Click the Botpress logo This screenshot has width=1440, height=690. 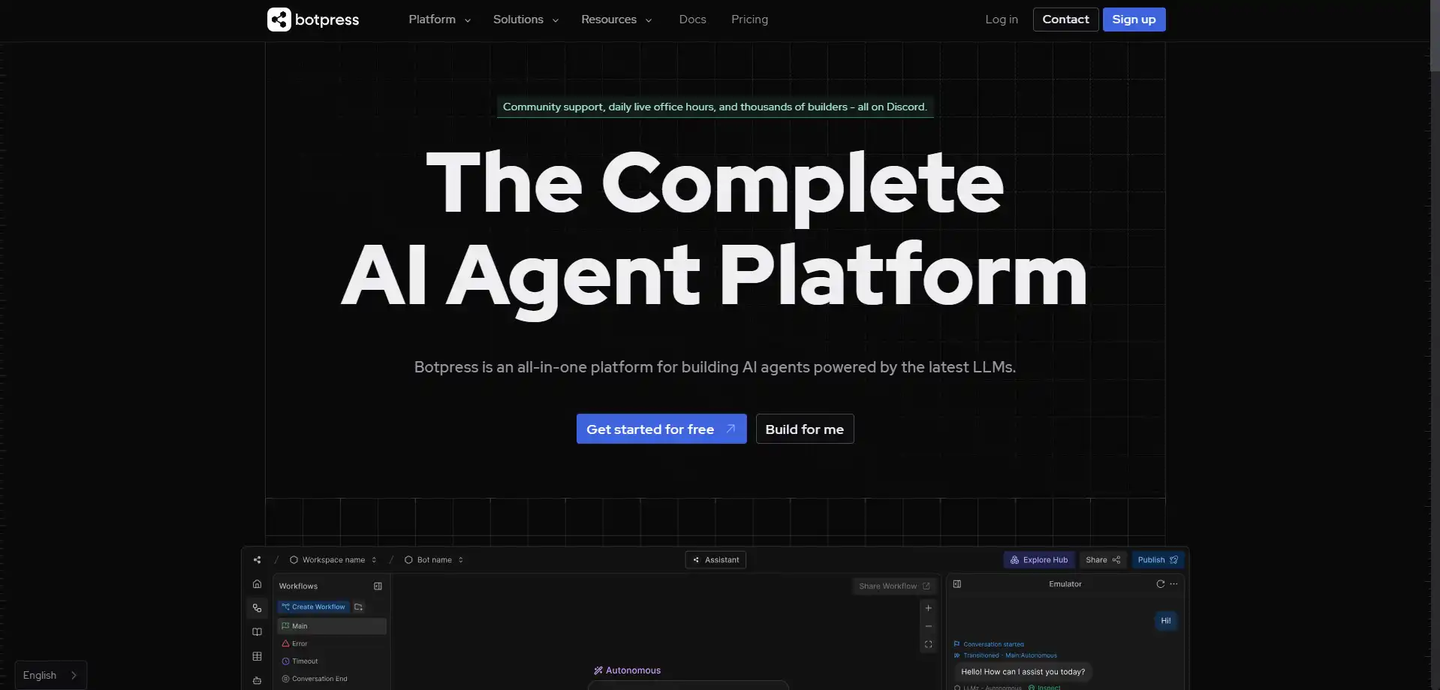click(313, 20)
